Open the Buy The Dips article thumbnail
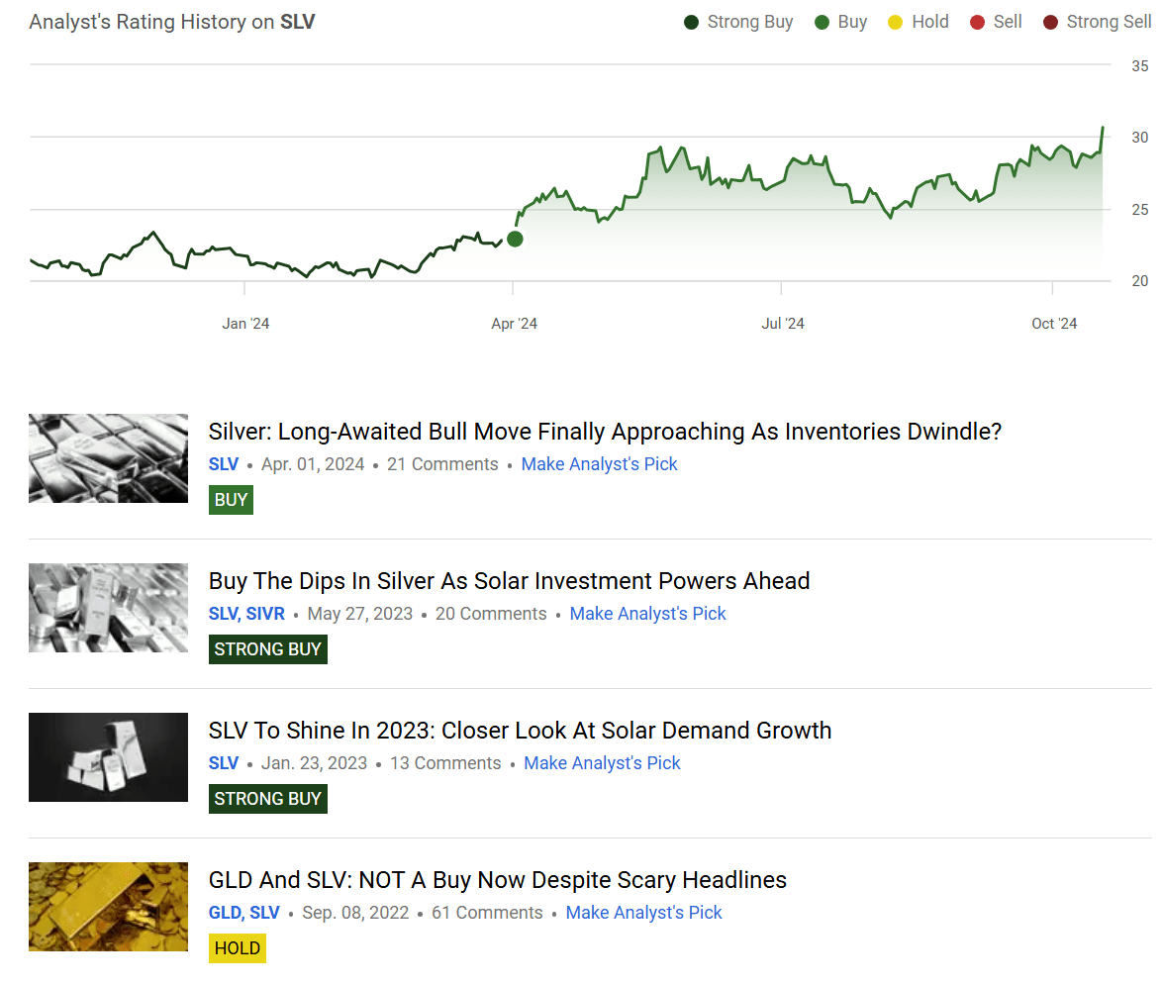This screenshot has width=1162, height=986. click(108, 608)
